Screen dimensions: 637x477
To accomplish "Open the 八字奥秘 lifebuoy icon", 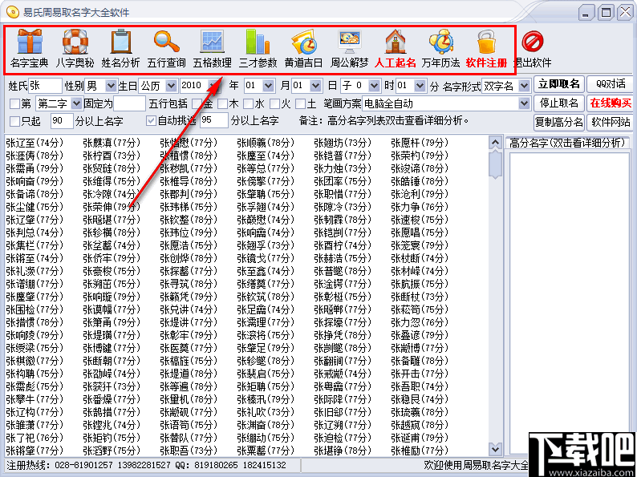I will pyautogui.click(x=75, y=42).
